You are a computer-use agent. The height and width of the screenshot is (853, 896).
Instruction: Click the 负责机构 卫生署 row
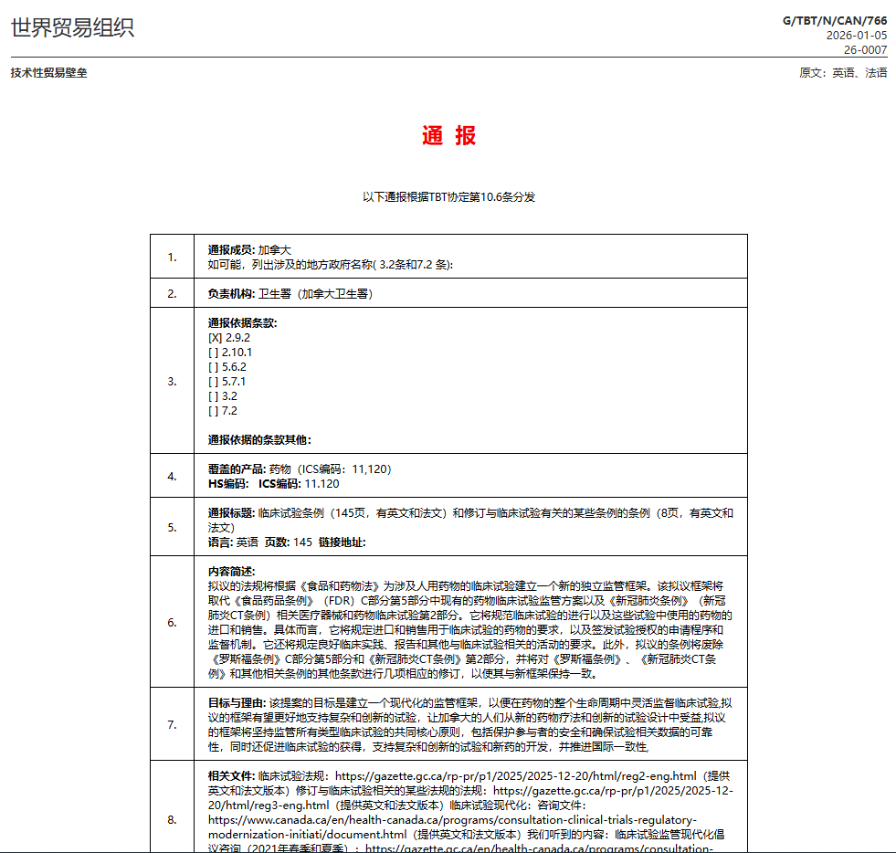(x=290, y=293)
